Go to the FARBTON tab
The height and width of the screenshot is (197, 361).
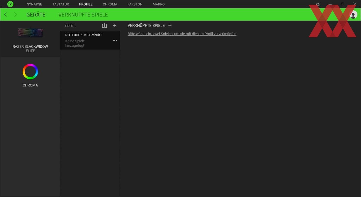[135, 4]
